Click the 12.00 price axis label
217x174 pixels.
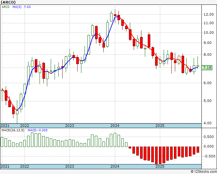(209, 14)
